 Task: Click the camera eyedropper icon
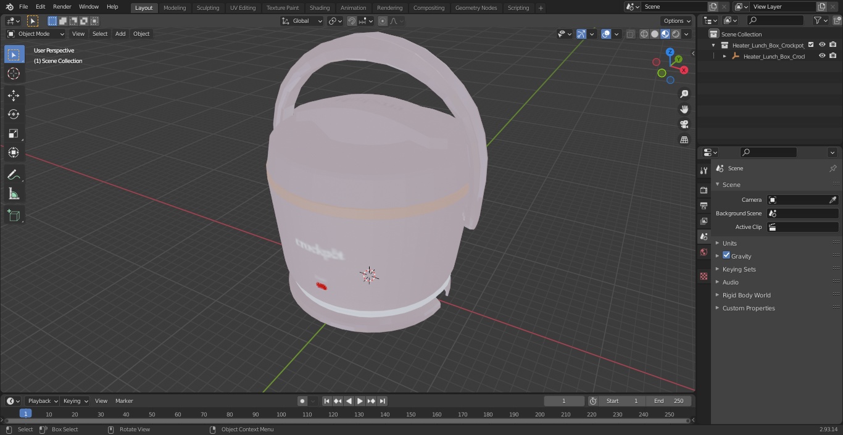pyautogui.click(x=833, y=200)
